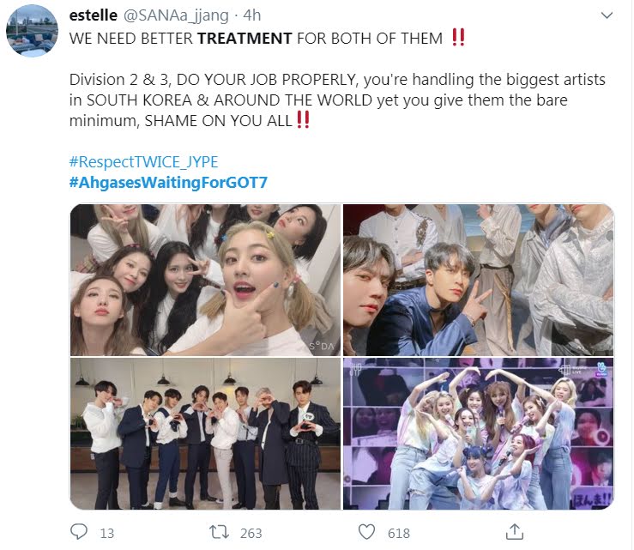
Task: Click the 13 replies count
Action: point(107,534)
